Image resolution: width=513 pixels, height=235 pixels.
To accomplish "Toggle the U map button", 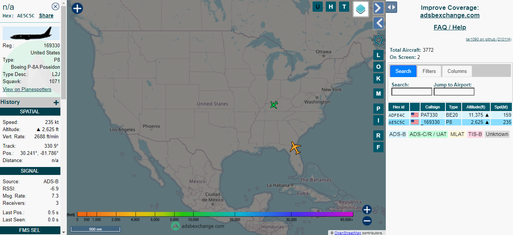I will tap(317, 6).
